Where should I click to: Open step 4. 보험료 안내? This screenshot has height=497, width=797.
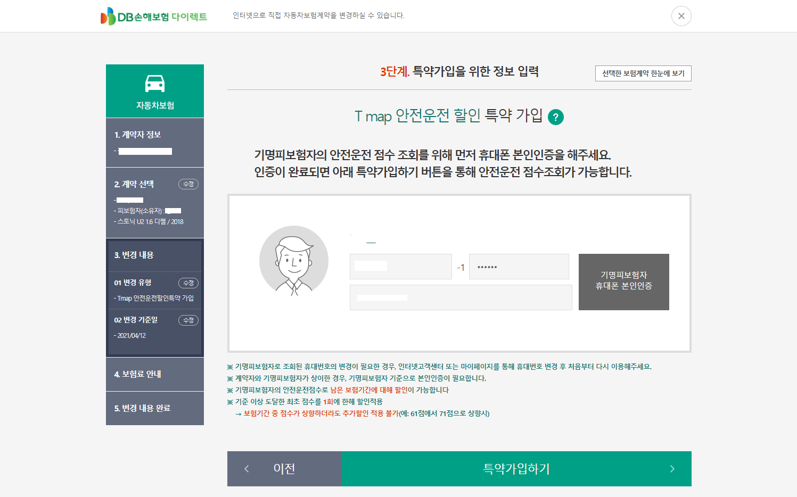137,374
